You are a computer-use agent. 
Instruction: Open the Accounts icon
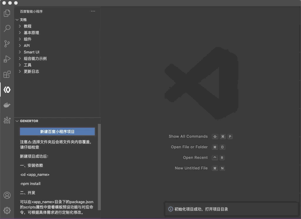(x=7, y=195)
